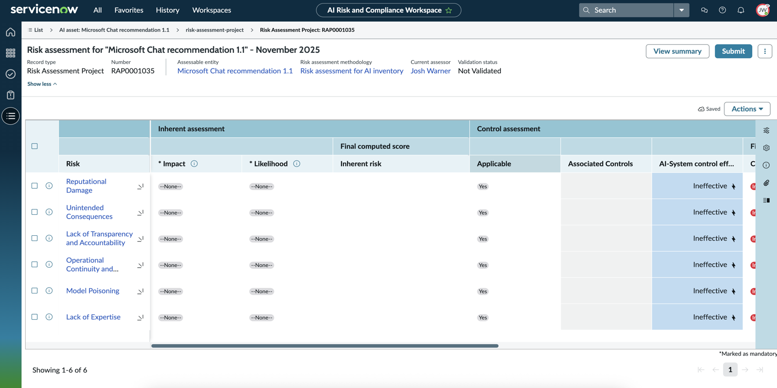Open the chat sidebar icon in header

(704, 10)
